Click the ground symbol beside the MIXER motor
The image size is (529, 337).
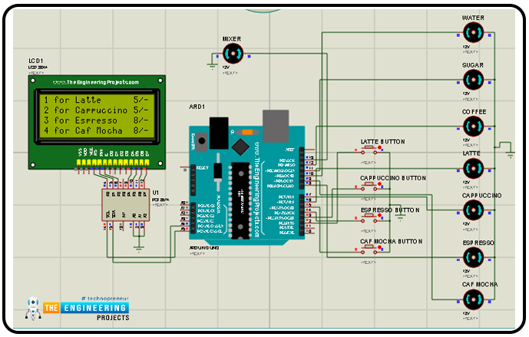pos(212,66)
